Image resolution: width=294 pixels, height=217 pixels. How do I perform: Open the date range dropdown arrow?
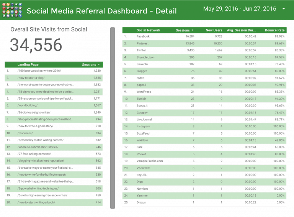point(284,9)
